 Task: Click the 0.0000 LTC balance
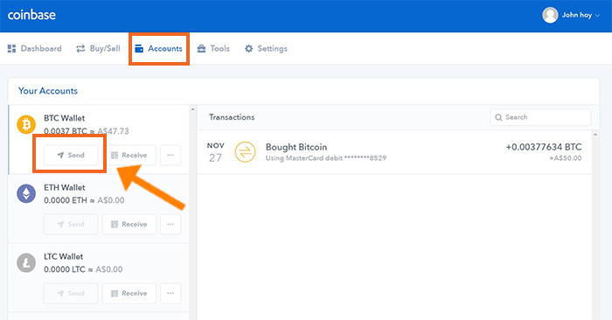coord(65,269)
